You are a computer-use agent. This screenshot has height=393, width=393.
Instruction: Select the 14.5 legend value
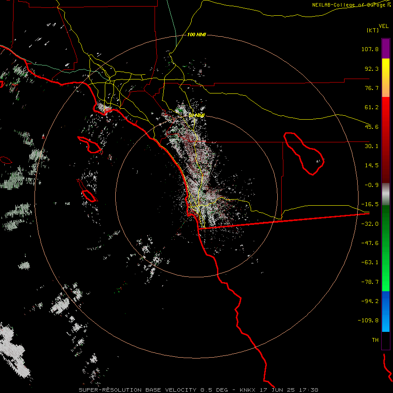(x=372, y=165)
